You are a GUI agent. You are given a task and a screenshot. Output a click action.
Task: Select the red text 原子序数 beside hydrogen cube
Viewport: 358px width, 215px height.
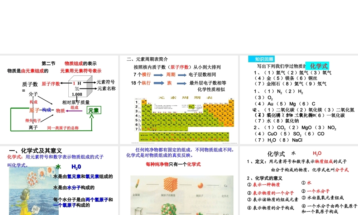(x=51, y=84)
